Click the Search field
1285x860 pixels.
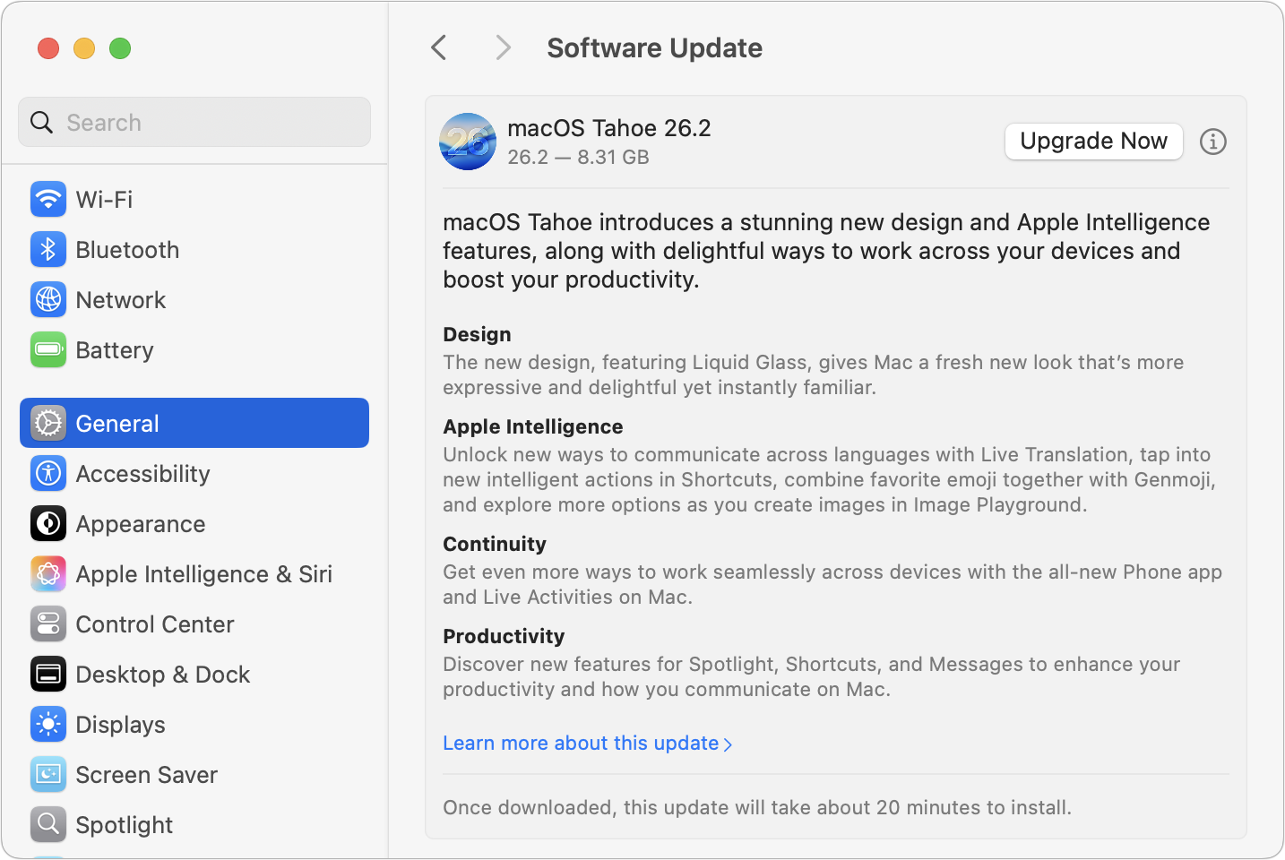194,122
